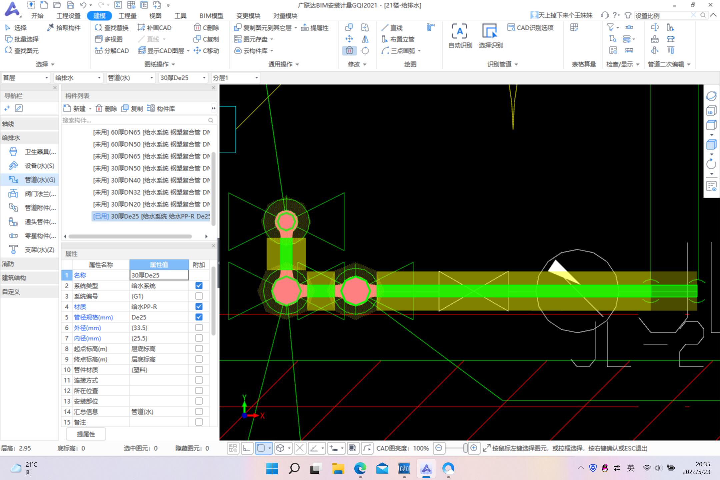Viewport: 720px width, 480px height.
Task: Click the 选择识别 icon
Action: (490, 31)
